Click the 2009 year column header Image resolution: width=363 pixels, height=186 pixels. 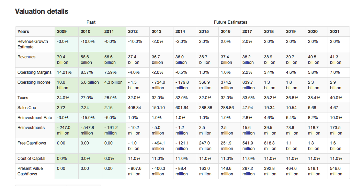click(x=62, y=32)
